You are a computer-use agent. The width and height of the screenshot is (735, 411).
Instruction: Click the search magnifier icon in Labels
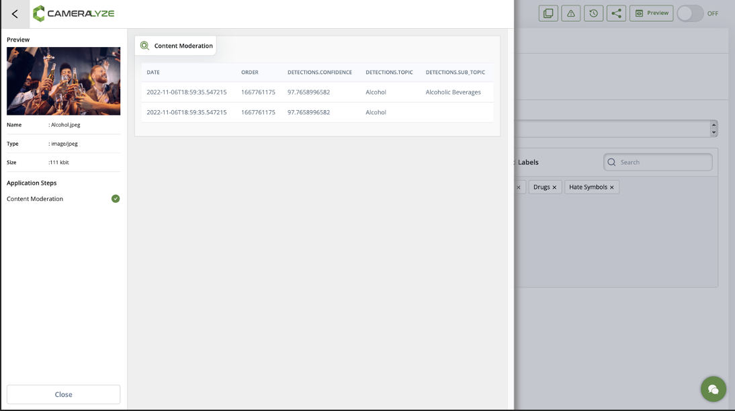point(612,162)
